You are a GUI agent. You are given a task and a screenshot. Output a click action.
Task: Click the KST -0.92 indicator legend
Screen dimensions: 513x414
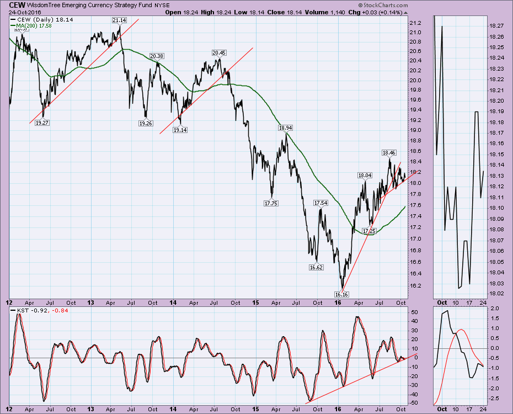tap(29, 310)
